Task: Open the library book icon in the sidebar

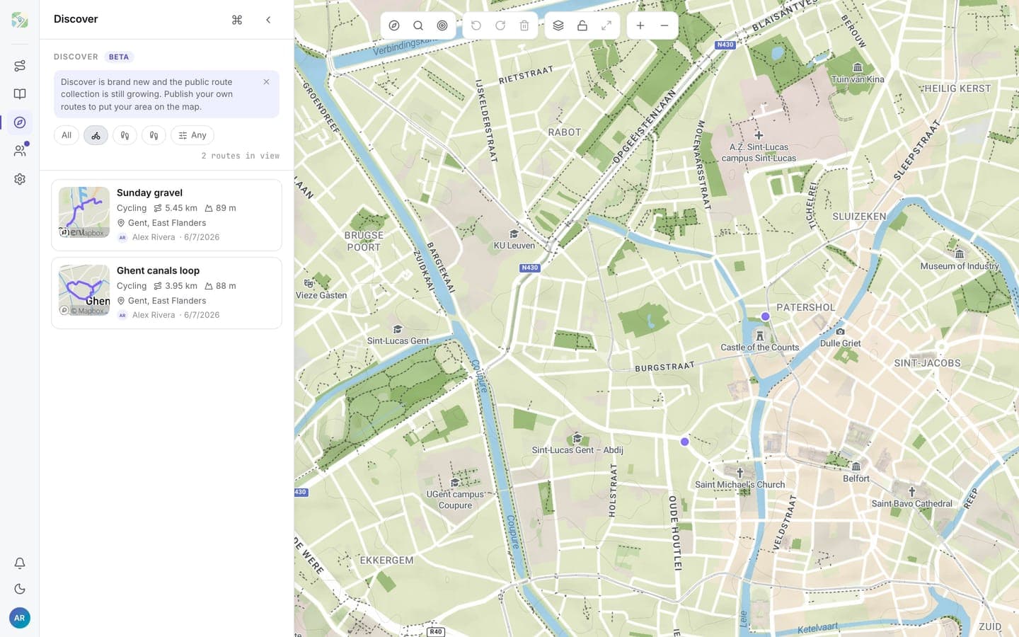Action: (20, 94)
